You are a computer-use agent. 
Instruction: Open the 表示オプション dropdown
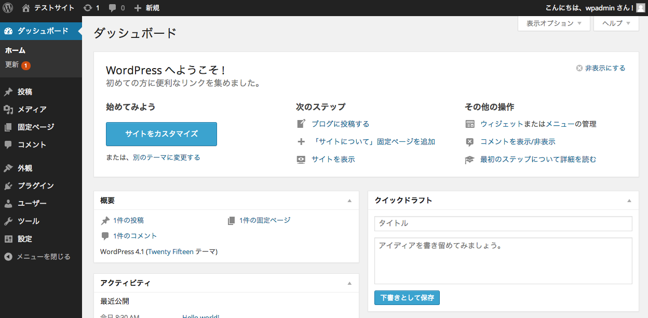(x=554, y=23)
